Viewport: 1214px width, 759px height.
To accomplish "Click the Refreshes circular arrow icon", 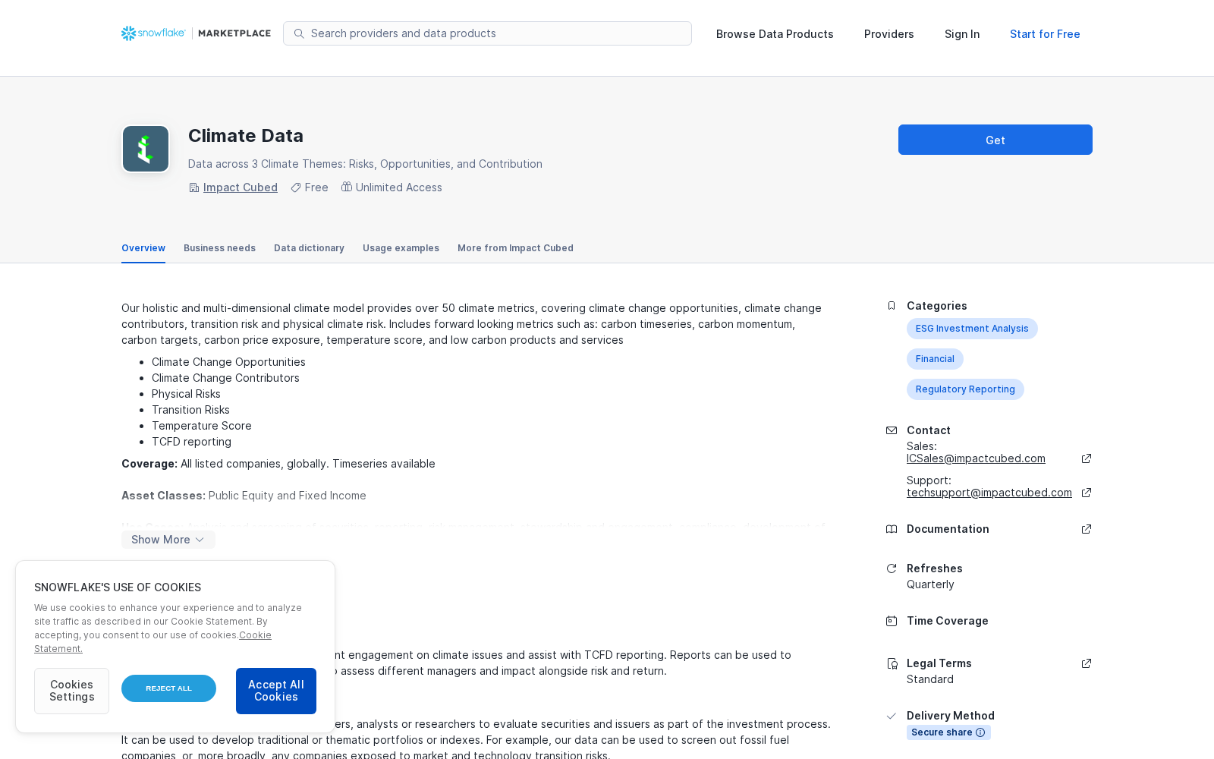I will [892, 568].
